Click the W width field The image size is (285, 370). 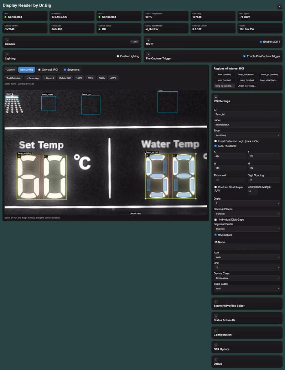[230, 168]
